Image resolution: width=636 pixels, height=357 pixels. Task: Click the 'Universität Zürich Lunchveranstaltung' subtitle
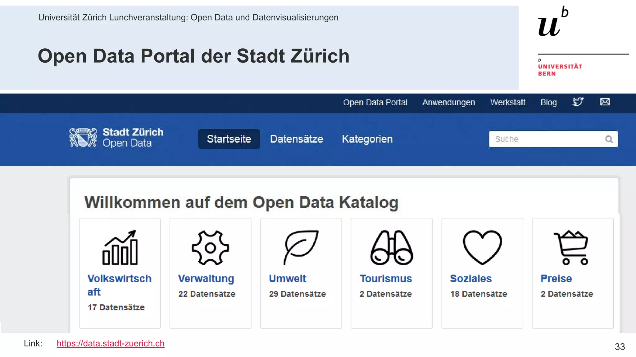coord(188,17)
